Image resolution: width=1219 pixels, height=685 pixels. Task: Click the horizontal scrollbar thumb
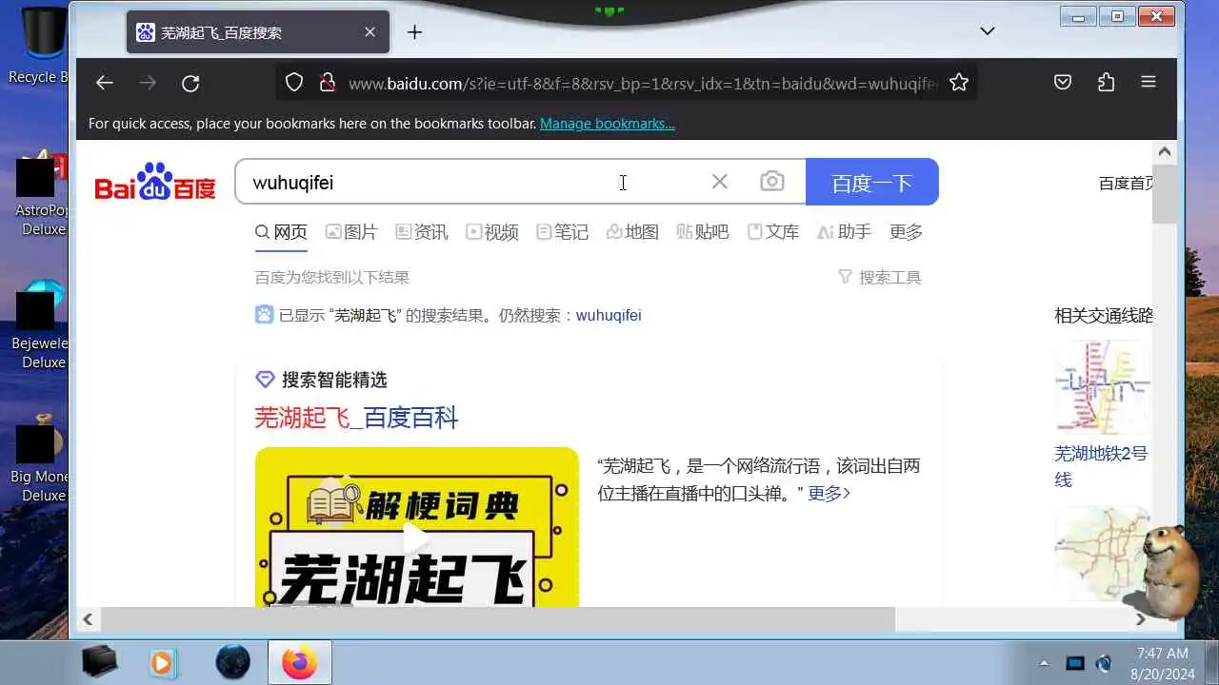497,619
